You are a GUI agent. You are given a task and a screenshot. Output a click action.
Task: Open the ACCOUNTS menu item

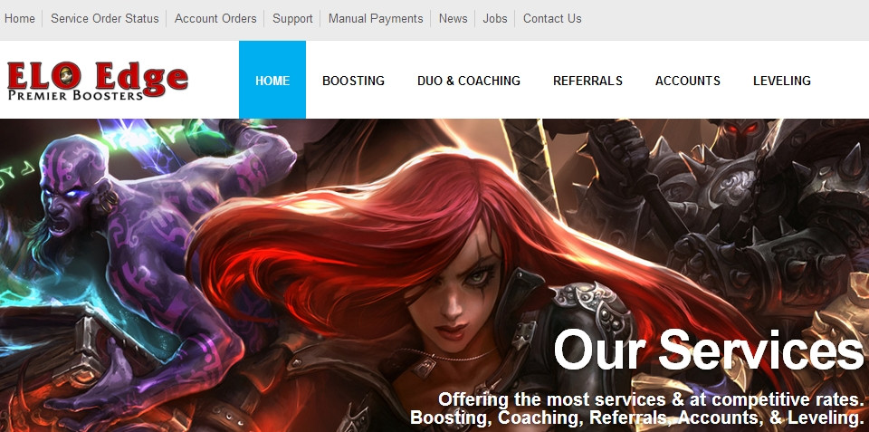click(x=688, y=81)
